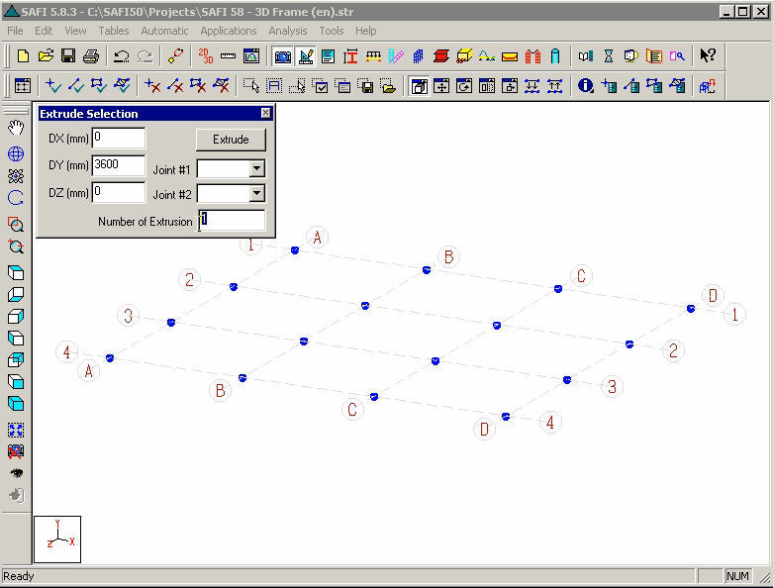This screenshot has height=588, width=774.
Task: Click the window selection pointer icon
Action: point(251,86)
